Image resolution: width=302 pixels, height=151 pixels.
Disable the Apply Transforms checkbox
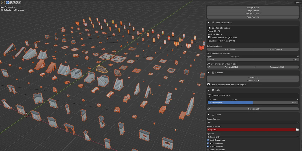(x=208, y=140)
